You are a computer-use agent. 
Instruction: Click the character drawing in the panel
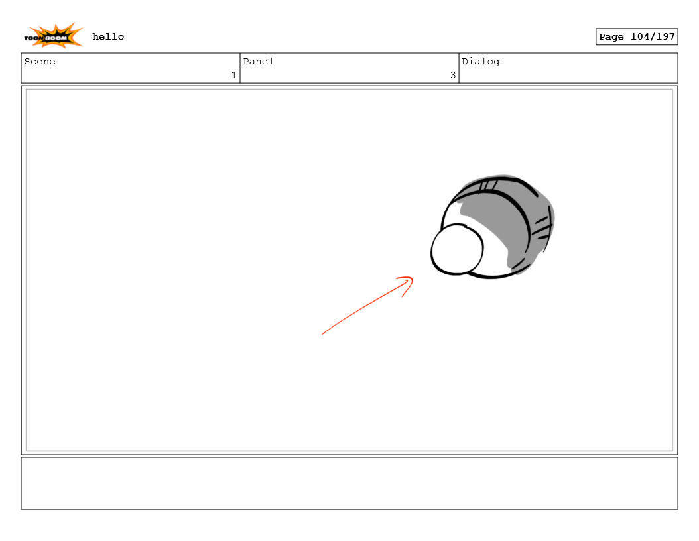click(x=492, y=227)
